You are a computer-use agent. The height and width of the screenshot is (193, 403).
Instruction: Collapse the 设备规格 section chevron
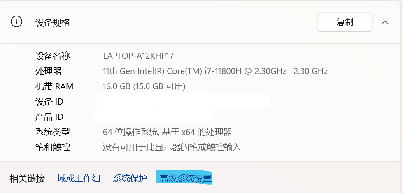pyautogui.click(x=385, y=22)
